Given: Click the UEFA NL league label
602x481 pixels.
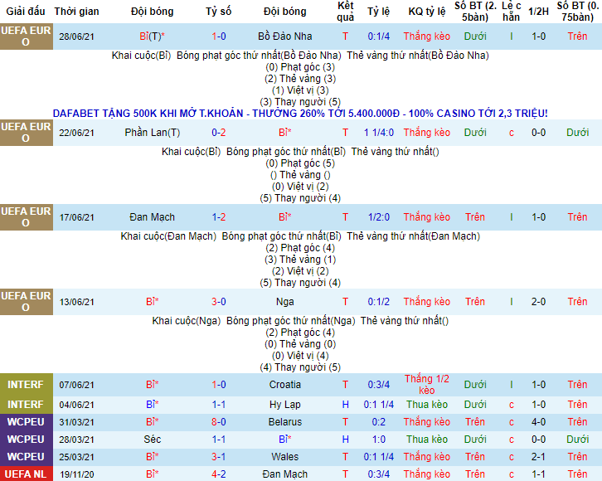Looking at the screenshot, I should click(x=26, y=474).
